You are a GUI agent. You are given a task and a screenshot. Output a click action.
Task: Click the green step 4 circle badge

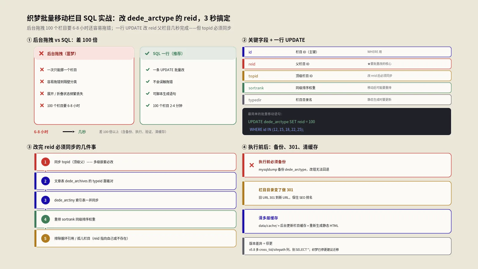(x=45, y=219)
